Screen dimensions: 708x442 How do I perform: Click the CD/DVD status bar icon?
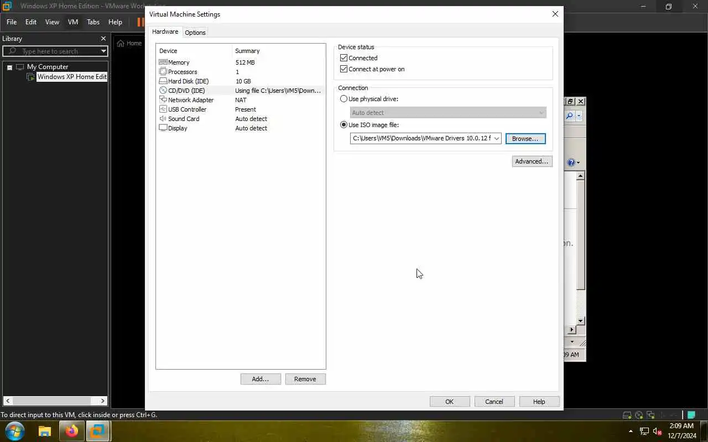639,415
